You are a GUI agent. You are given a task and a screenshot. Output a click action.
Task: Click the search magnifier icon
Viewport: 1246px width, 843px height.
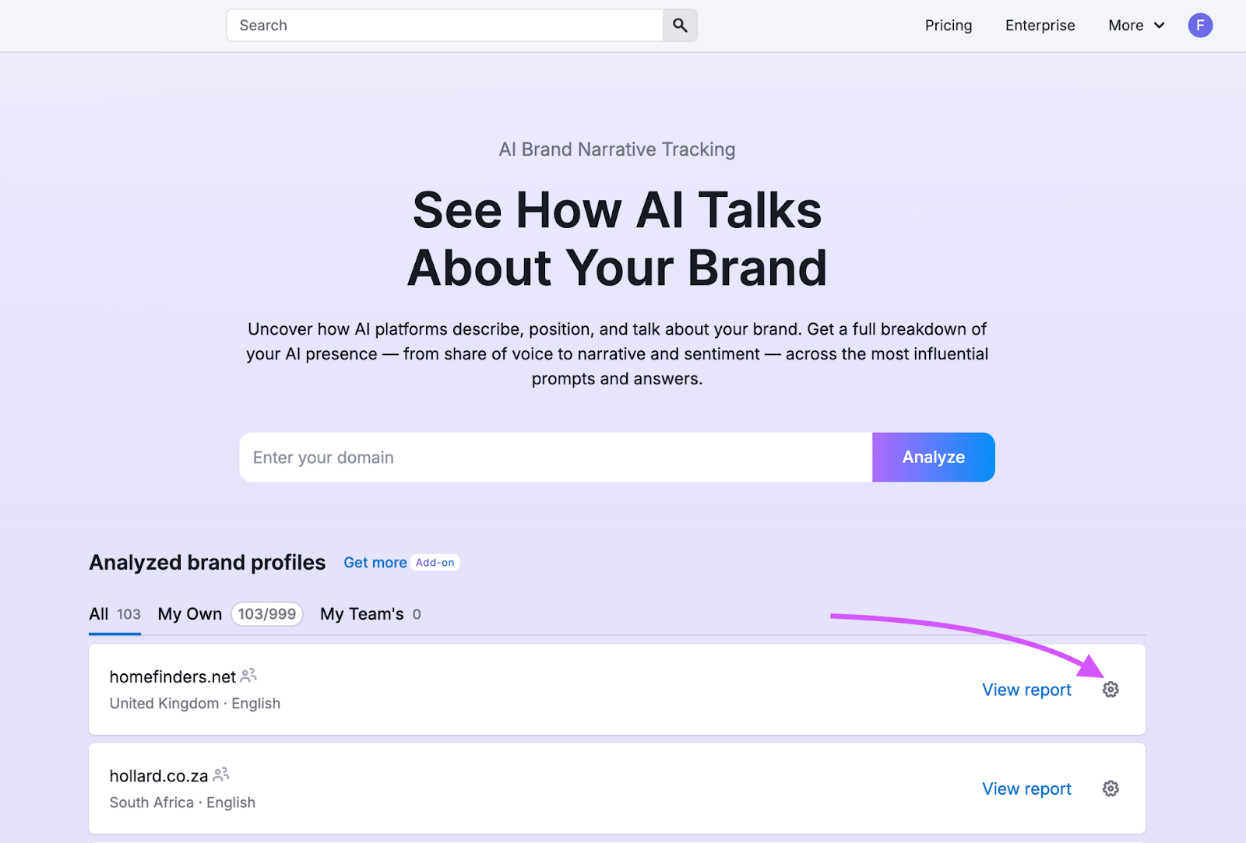pyautogui.click(x=678, y=25)
